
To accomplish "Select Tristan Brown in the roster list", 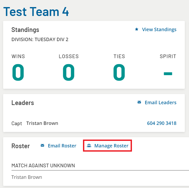I will click(27, 177).
